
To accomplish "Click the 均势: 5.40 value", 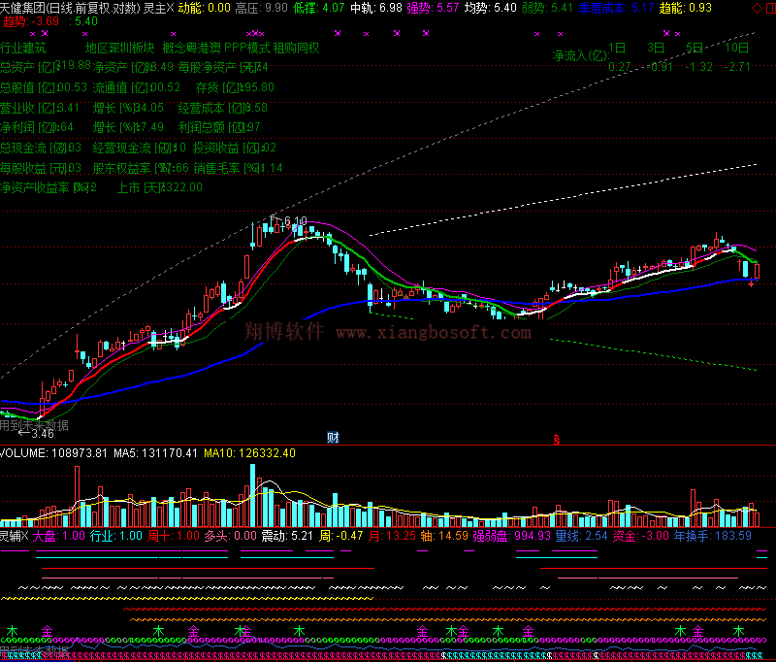I will (x=491, y=8).
